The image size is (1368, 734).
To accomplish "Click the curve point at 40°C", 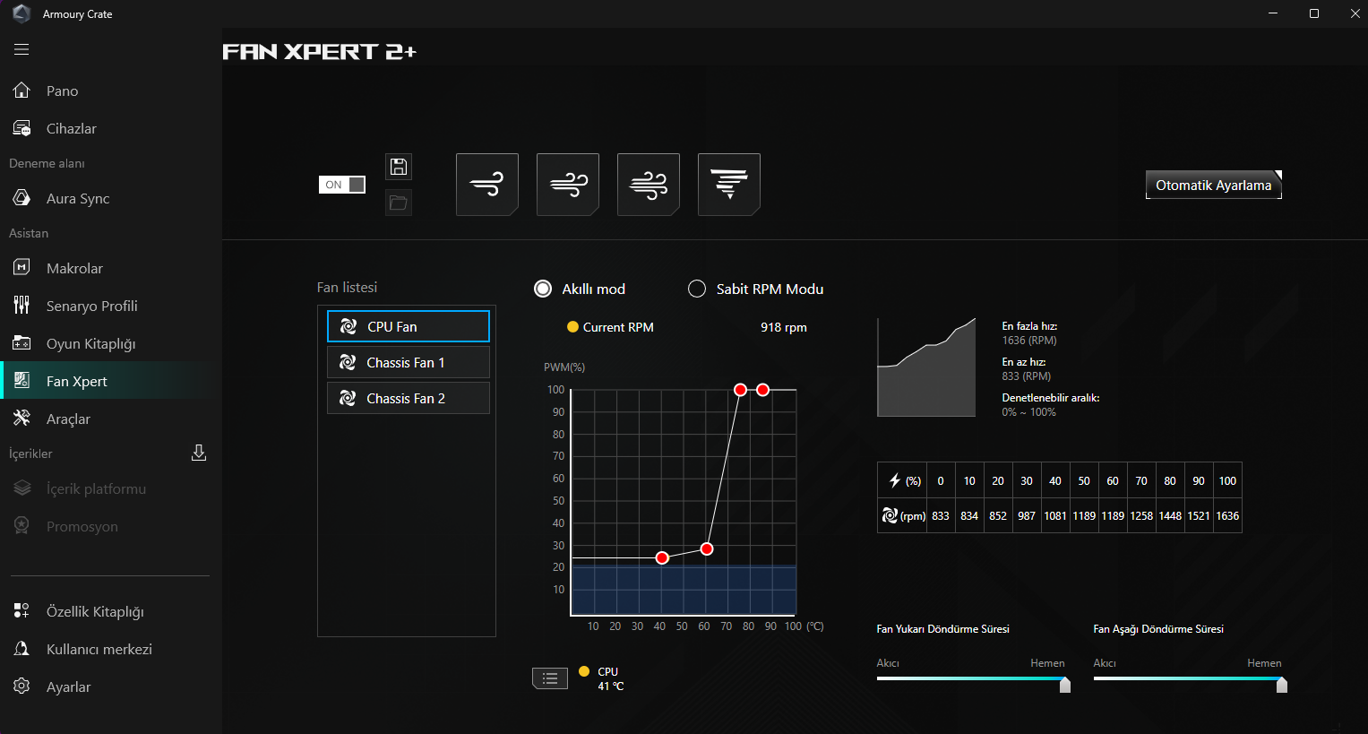I will 662,557.
